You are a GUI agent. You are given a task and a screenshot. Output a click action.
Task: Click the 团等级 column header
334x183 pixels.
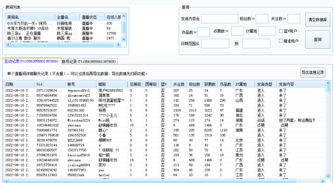tap(151, 84)
